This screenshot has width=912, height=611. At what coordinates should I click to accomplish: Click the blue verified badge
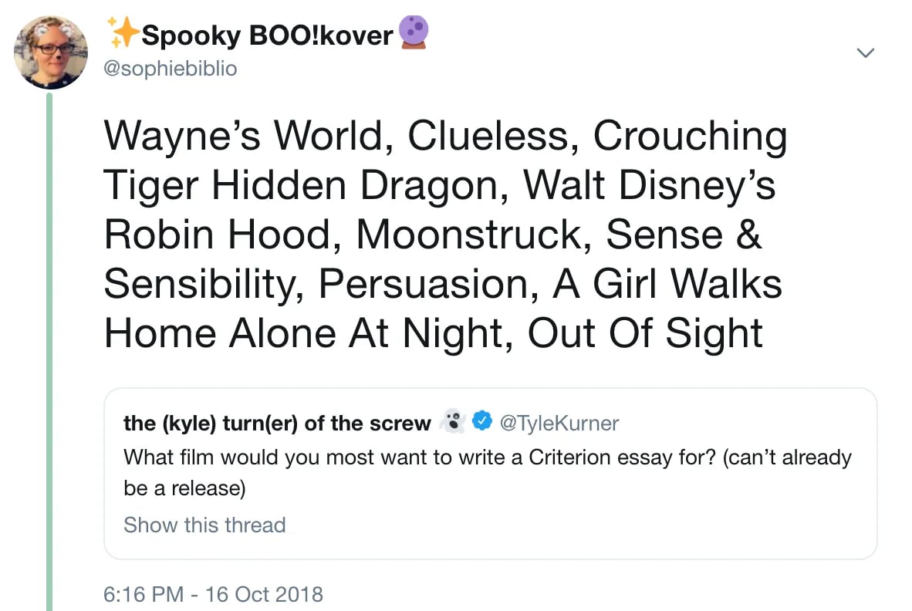point(482,422)
